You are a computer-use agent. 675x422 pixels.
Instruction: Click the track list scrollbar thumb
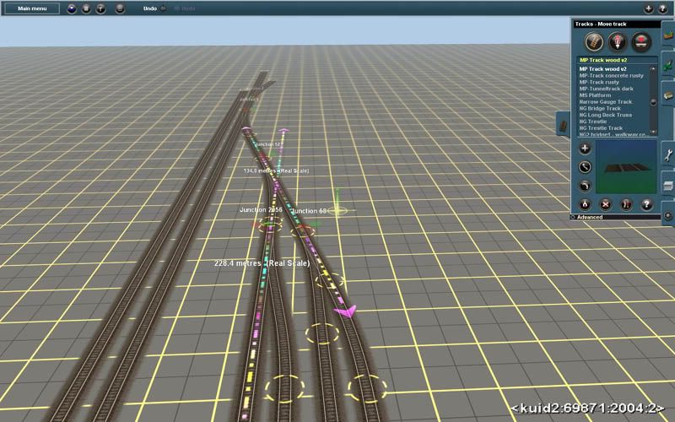tap(653, 102)
